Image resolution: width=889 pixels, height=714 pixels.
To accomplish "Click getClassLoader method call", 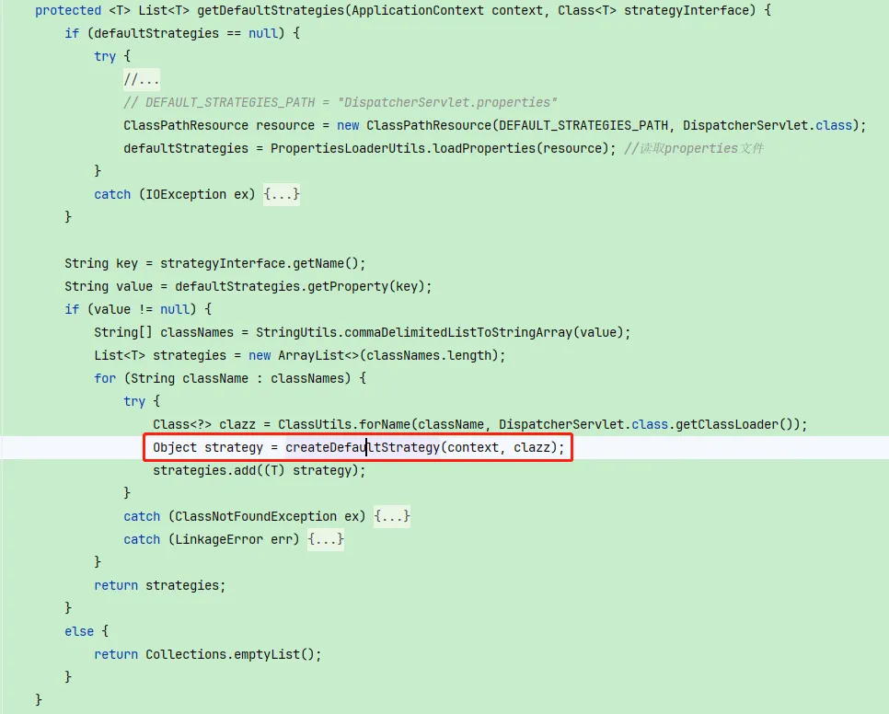I will tap(727, 424).
